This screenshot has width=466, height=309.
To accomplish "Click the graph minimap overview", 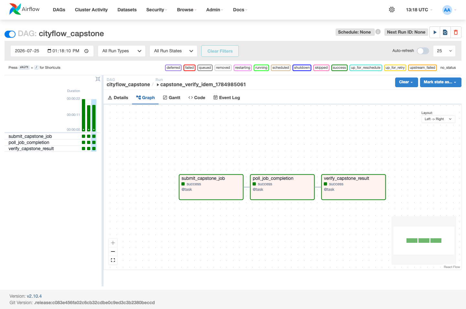I will tap(424, 241).
